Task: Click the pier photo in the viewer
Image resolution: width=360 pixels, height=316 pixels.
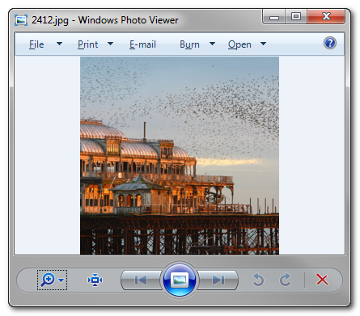Action: pos(180,156)
